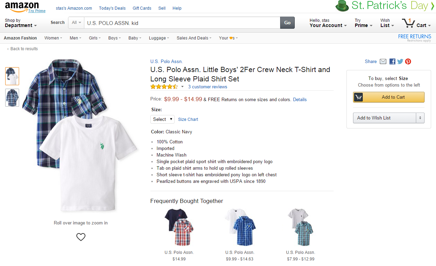Click the star rating icons
This screenshot has width=436, height=266.
point(164,87)
